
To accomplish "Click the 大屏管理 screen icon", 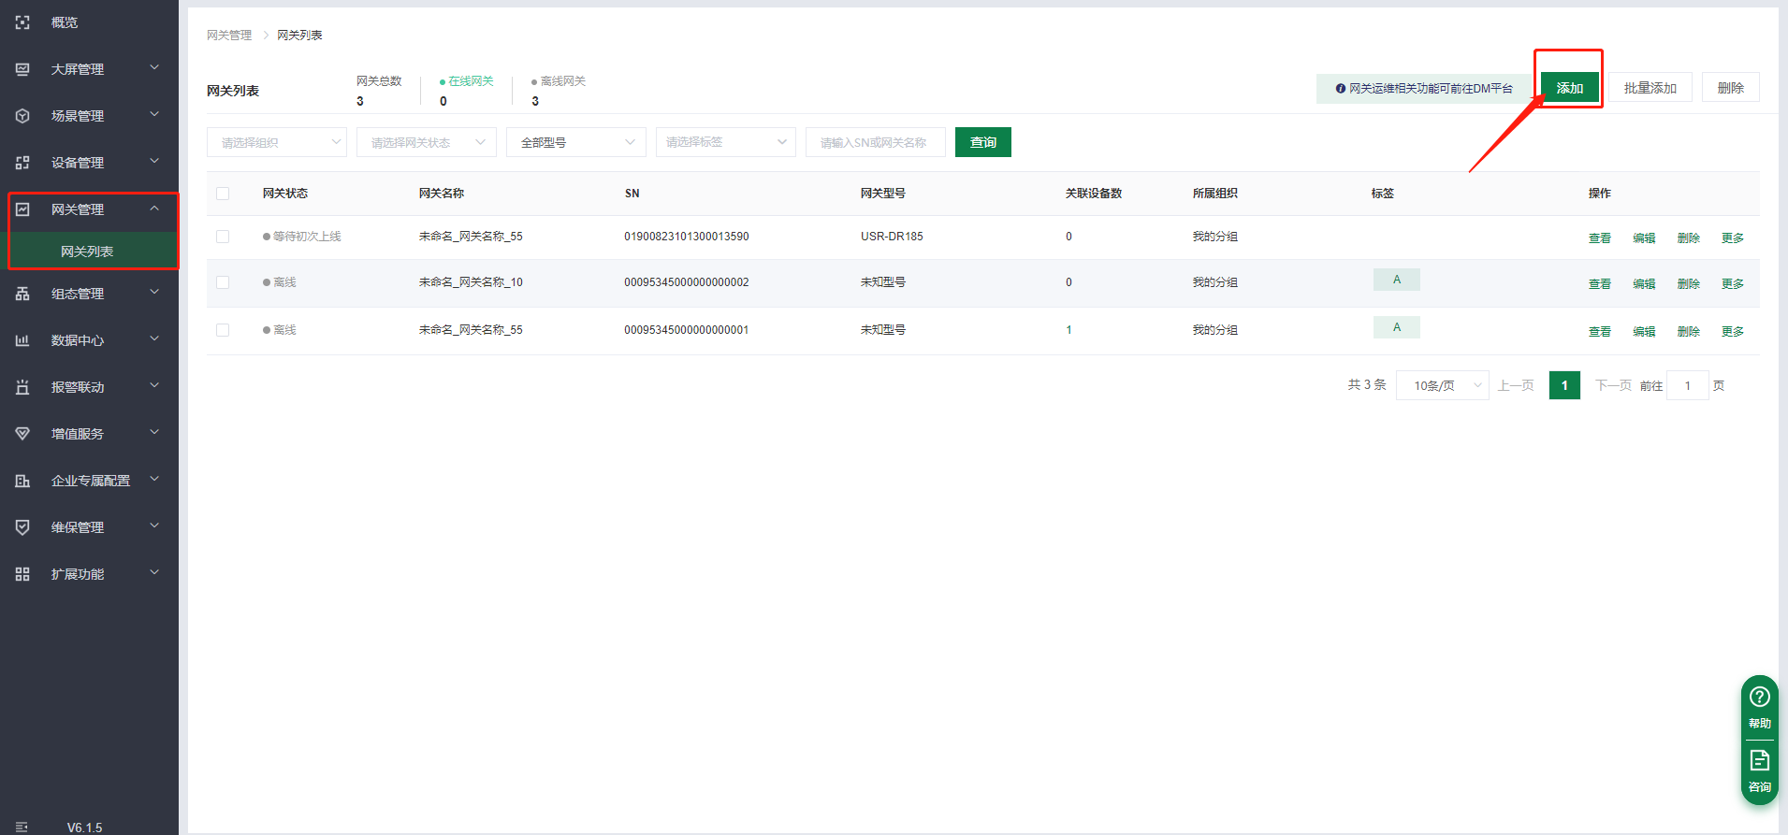I will click(22, 69).
